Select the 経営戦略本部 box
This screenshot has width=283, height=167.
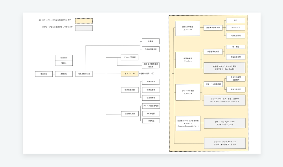(x=130, y=114)
